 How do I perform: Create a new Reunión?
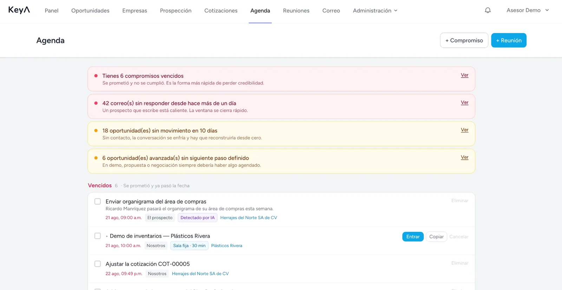point(509,40)
